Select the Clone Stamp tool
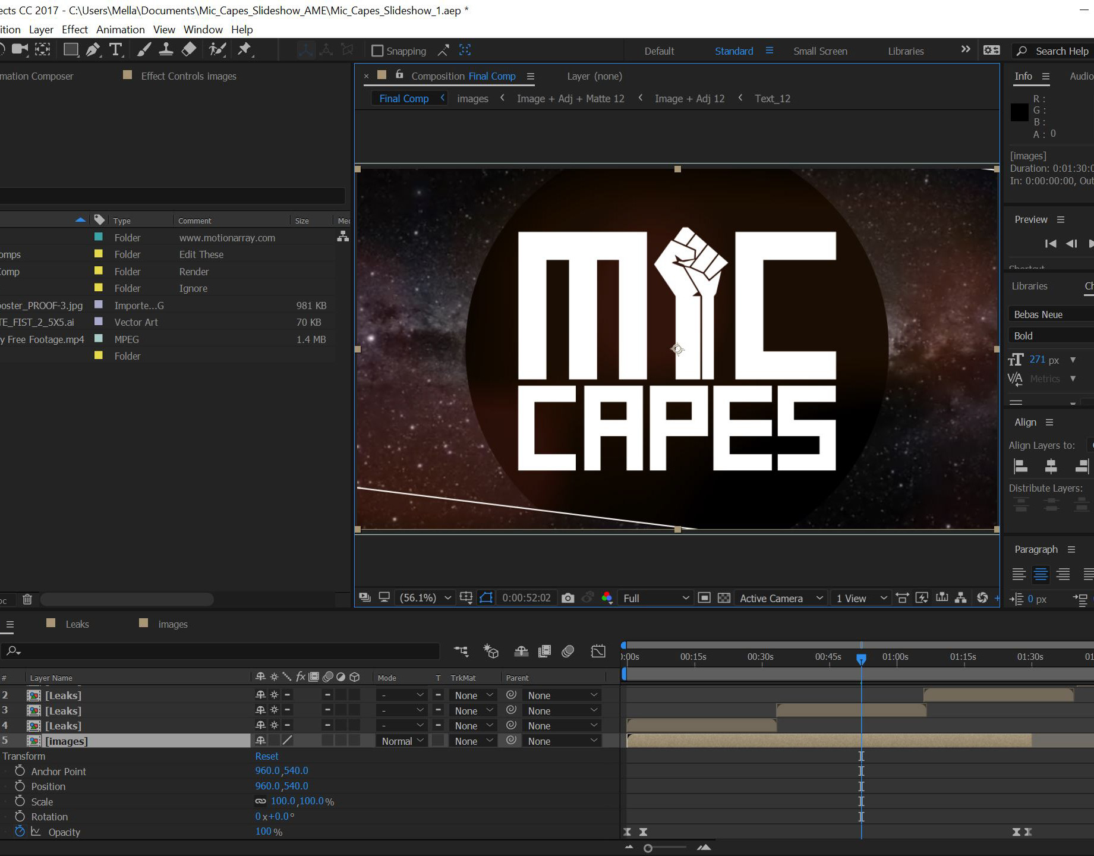The width and height of the screenshot is (1094, 856). point(166,50)
